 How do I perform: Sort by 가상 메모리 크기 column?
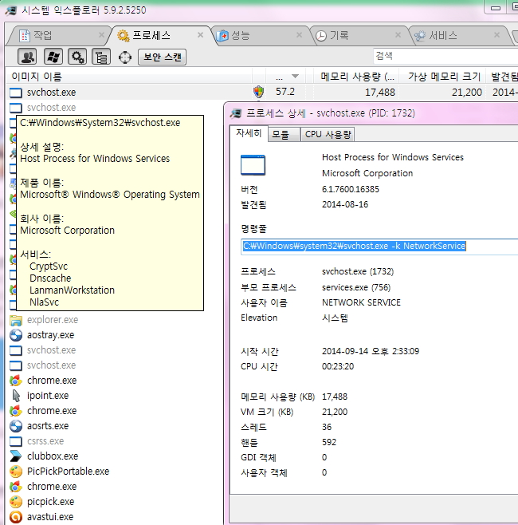click(x=443, y=77)
